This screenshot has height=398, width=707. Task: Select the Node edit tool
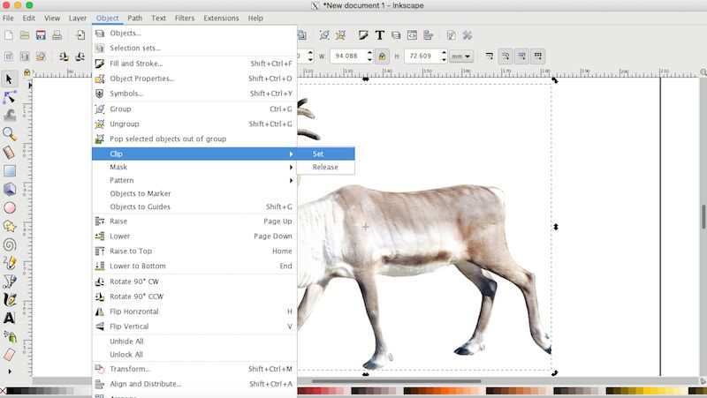(10, 97)
